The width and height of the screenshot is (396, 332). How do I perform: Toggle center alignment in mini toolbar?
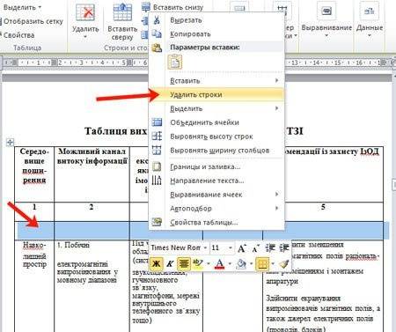click(184, 263)
